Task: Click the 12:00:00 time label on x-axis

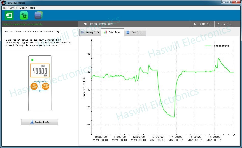Action: click(x=139, y=137)
